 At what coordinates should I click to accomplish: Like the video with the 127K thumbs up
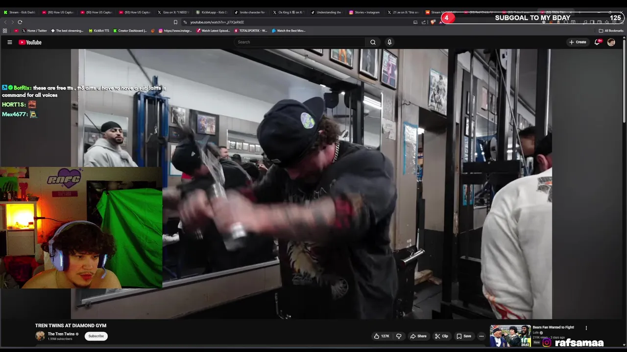[x=382, y=336]
